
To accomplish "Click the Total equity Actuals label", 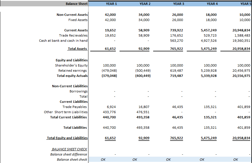I will pos(72,75).
